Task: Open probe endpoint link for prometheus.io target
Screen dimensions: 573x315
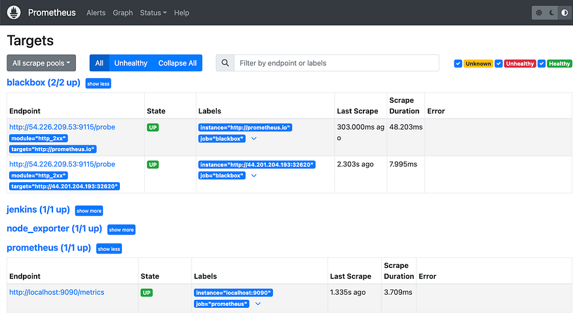Action: 62,127
